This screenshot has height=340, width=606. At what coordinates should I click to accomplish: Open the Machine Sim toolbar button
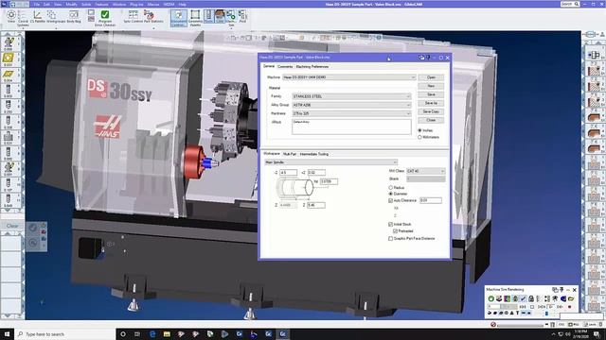pyautogui.click(x=231, y=18)
